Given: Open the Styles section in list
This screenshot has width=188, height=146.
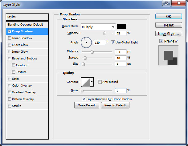Looking at the screenshot, I should (27, 17).
